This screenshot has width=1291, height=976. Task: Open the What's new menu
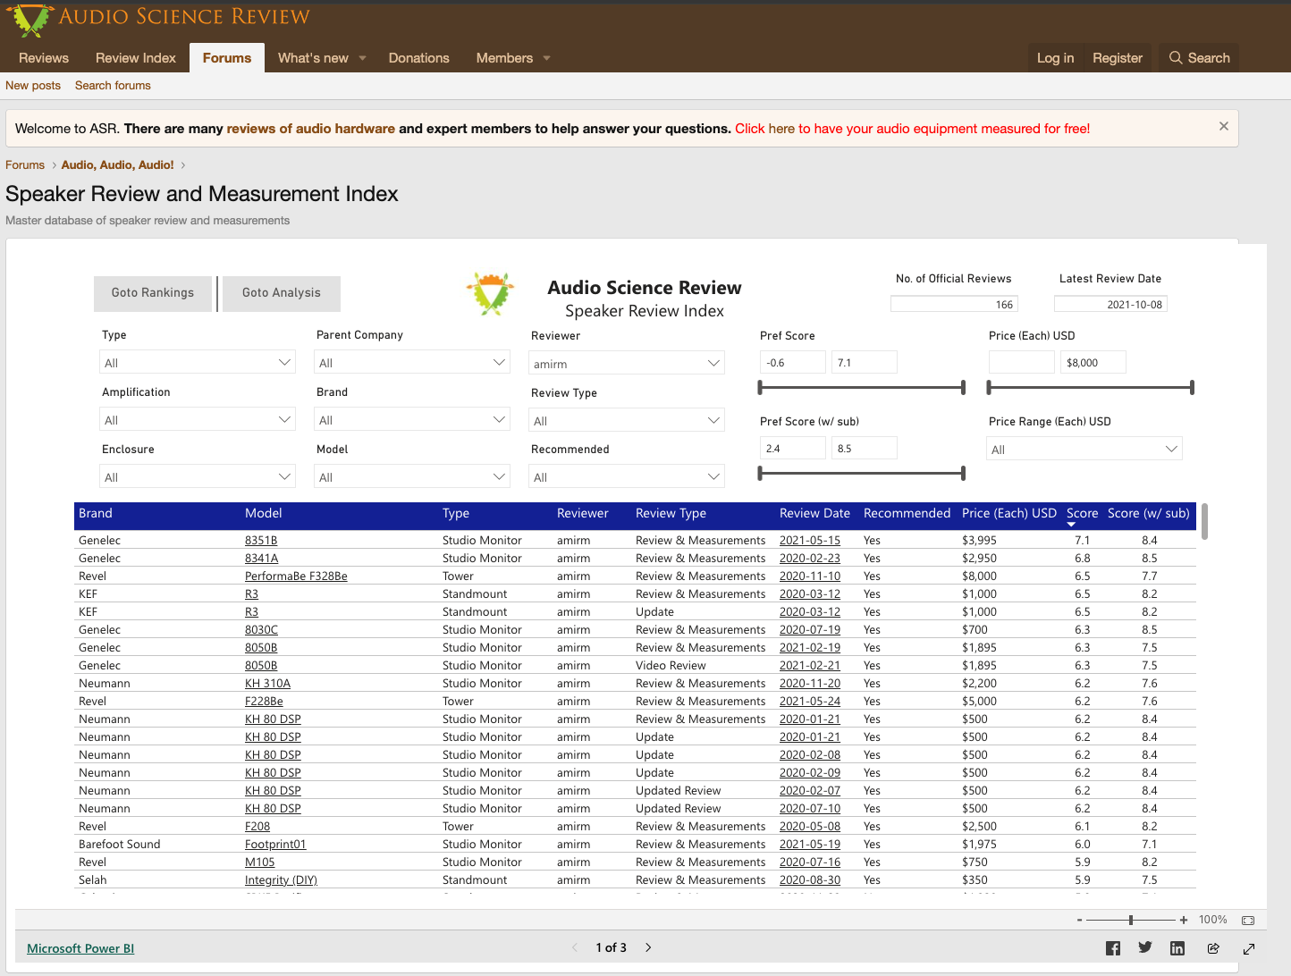313,58
